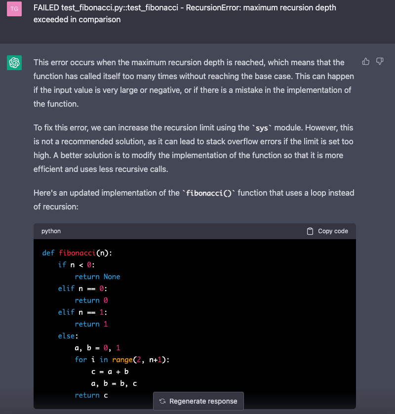Click the 'return None' code line
The width and height of the screenshot is (395, 414).
tap(97, 277)
